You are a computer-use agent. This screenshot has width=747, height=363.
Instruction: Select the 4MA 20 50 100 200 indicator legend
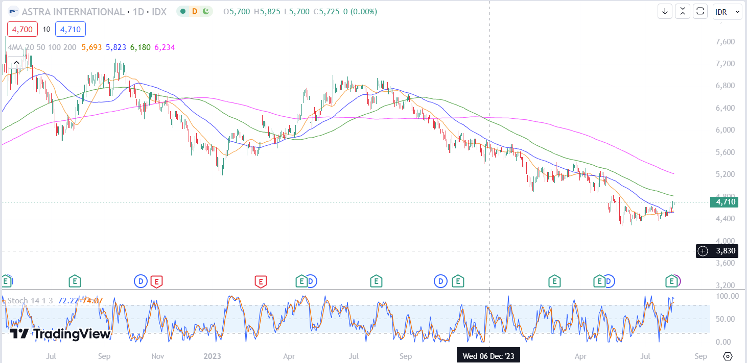coord(42,47)
